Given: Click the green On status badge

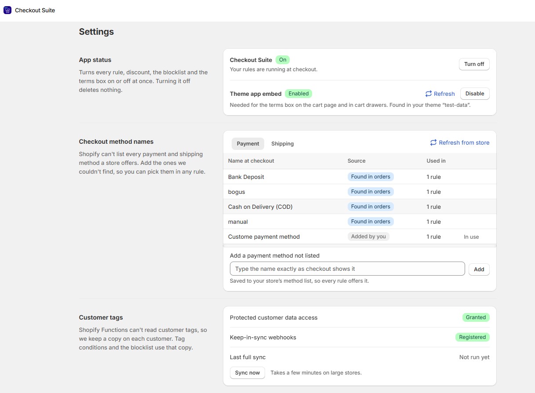Looking at the screenshot, I should (x=283, y=60).
